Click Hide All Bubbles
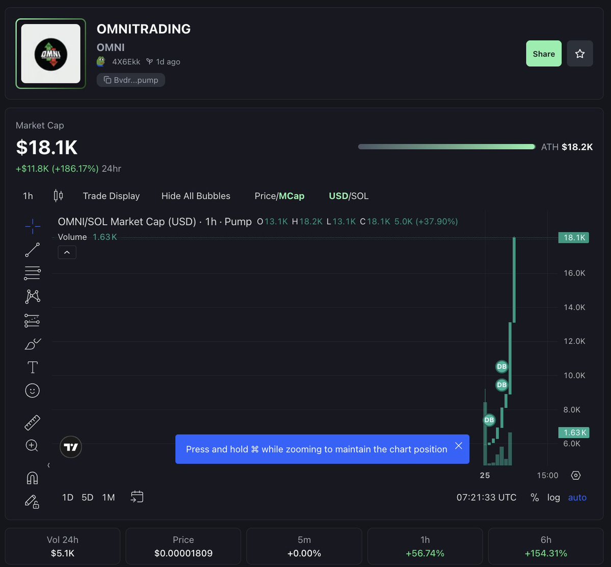 [x=196, y=196]
